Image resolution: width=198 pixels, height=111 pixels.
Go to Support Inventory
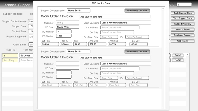(183, 24)
